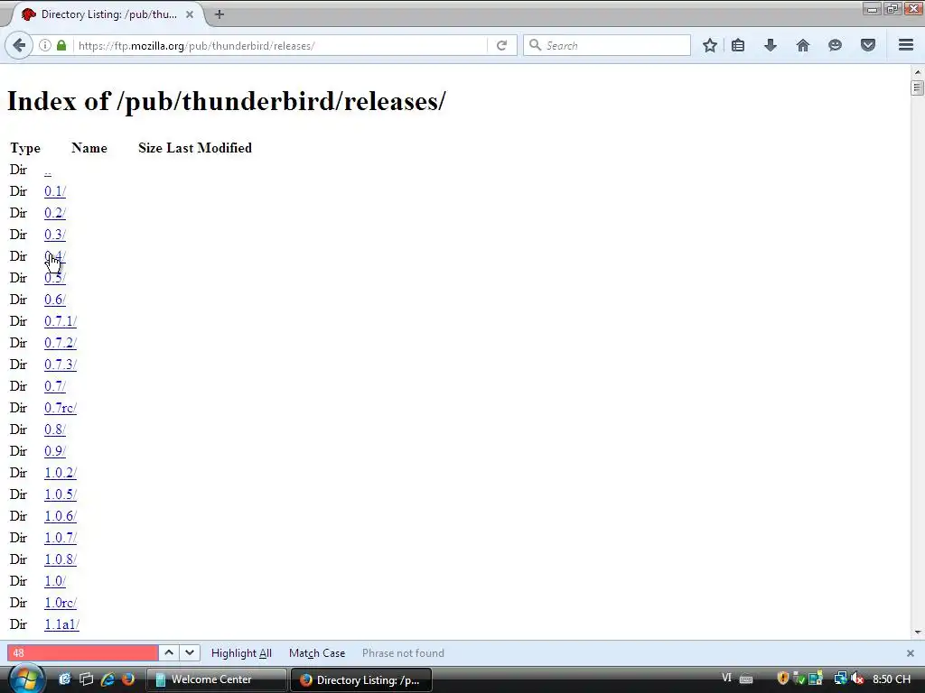The image size is (925, 693).
Task: Go to the Home page icon
Action: pos(803,45)
